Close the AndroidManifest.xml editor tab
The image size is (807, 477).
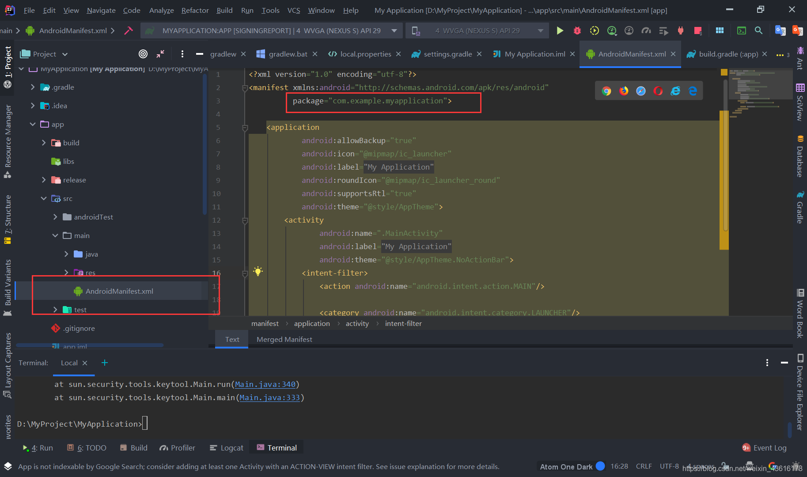(x=673, y=54)
